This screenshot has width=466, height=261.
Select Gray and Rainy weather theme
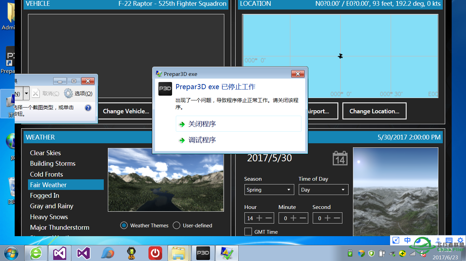pos(52,206)
